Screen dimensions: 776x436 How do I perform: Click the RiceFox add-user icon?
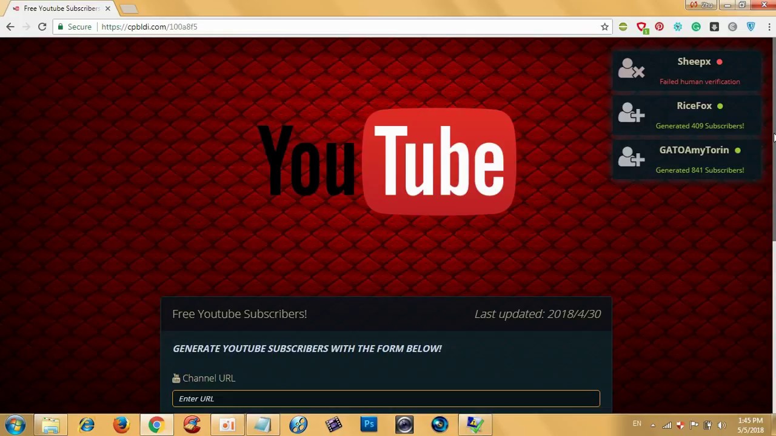click(631, 113)
